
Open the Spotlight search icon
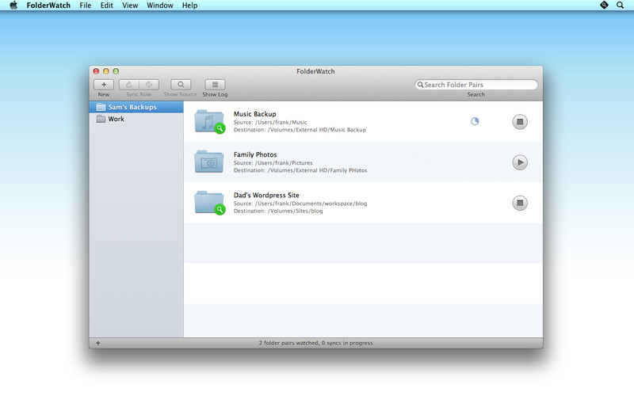coord(622,6)
